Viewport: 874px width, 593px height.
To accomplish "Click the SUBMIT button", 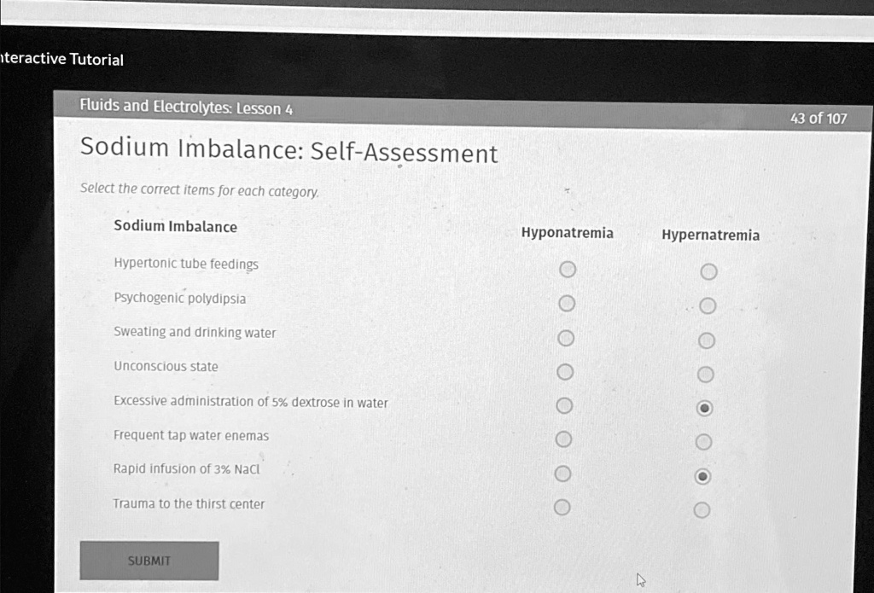I will coord(149,561).
